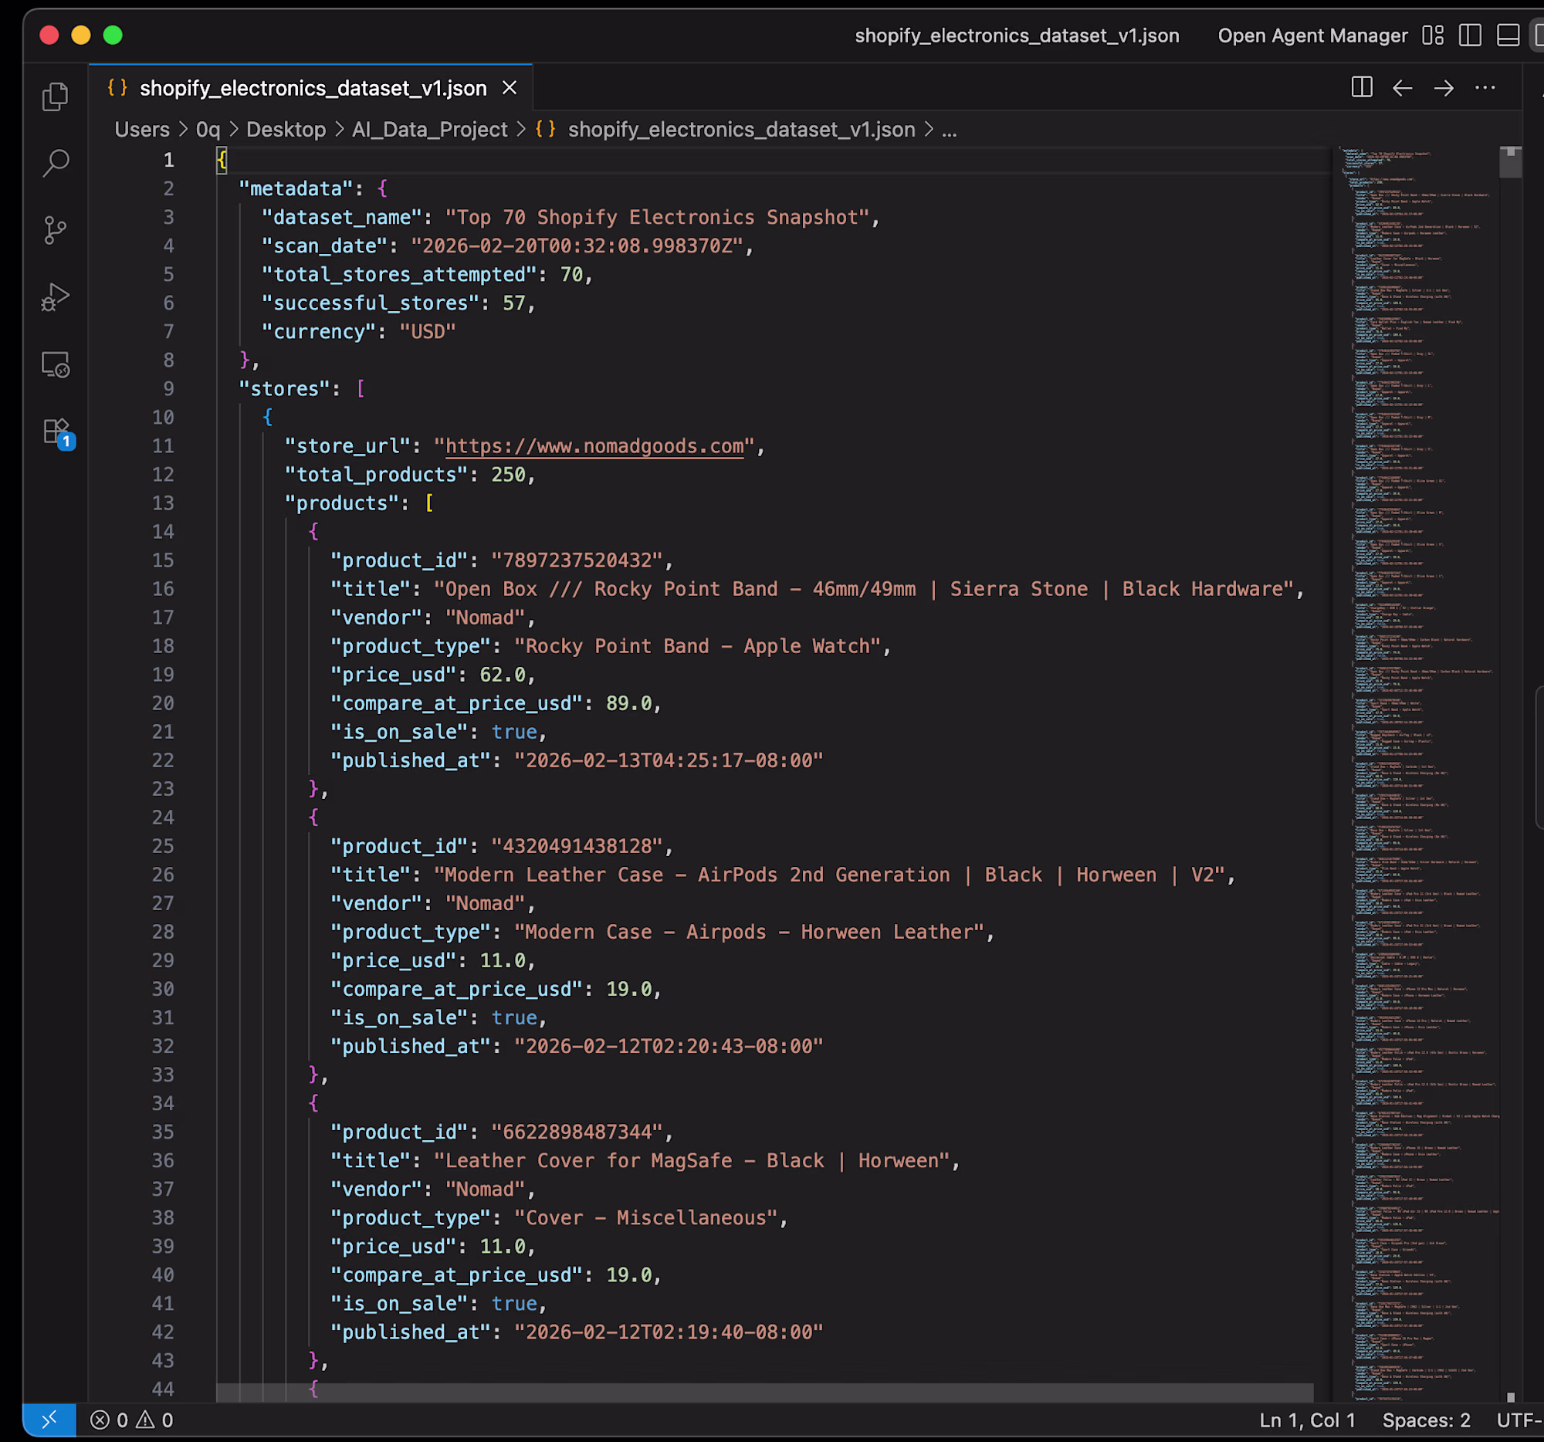Click the split editor right icon
The image size is (1544, 1442).
[x=1361, y=88]
